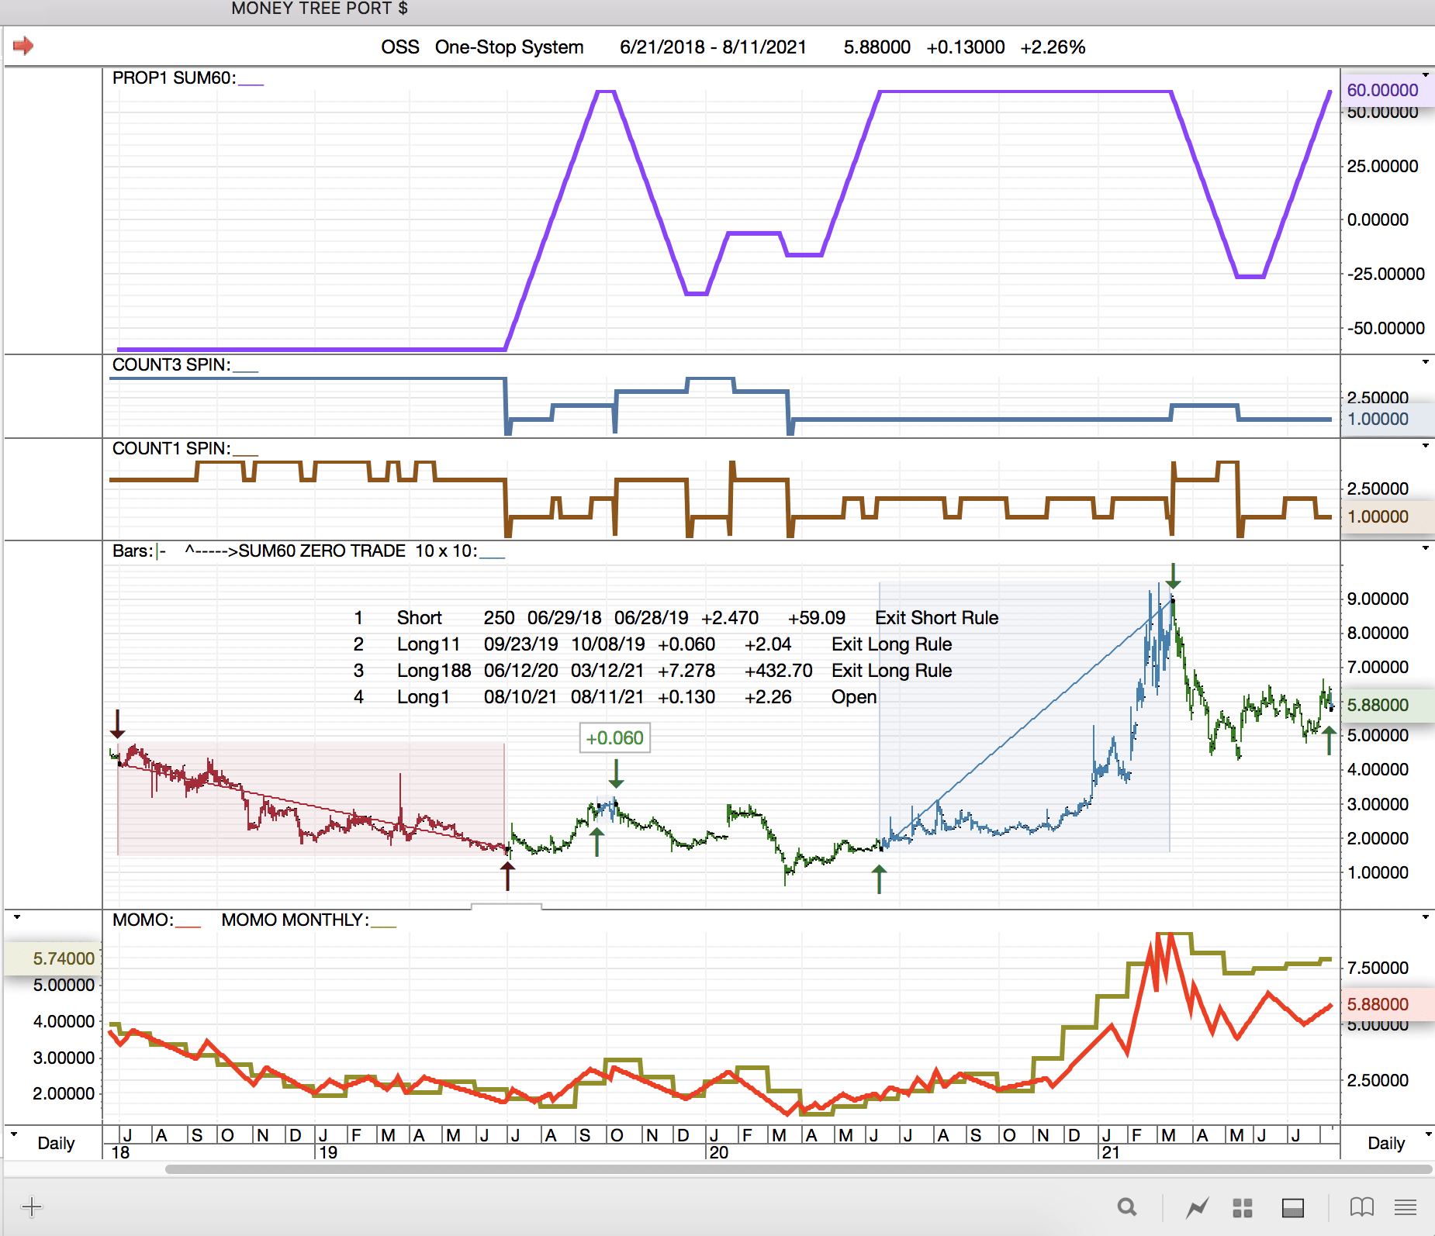Click the short entry down arrow in 2018
The height and width of the screenshot is (1236, 1435).
[117, 723]
